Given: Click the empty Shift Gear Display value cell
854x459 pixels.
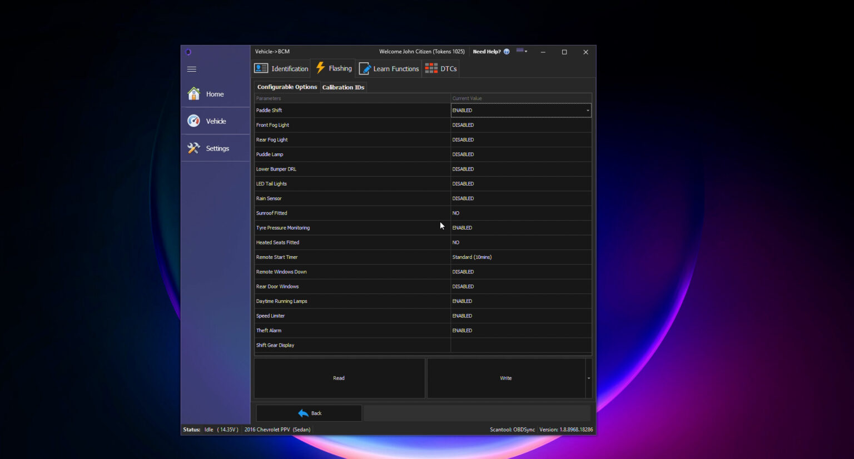Looking at the screenshot, I should click(x=521, y=346).
